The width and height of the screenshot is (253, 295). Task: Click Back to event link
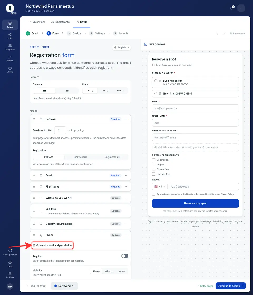click(x=36, y=286)
